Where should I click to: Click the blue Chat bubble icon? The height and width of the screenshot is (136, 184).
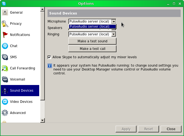[5, 46]
